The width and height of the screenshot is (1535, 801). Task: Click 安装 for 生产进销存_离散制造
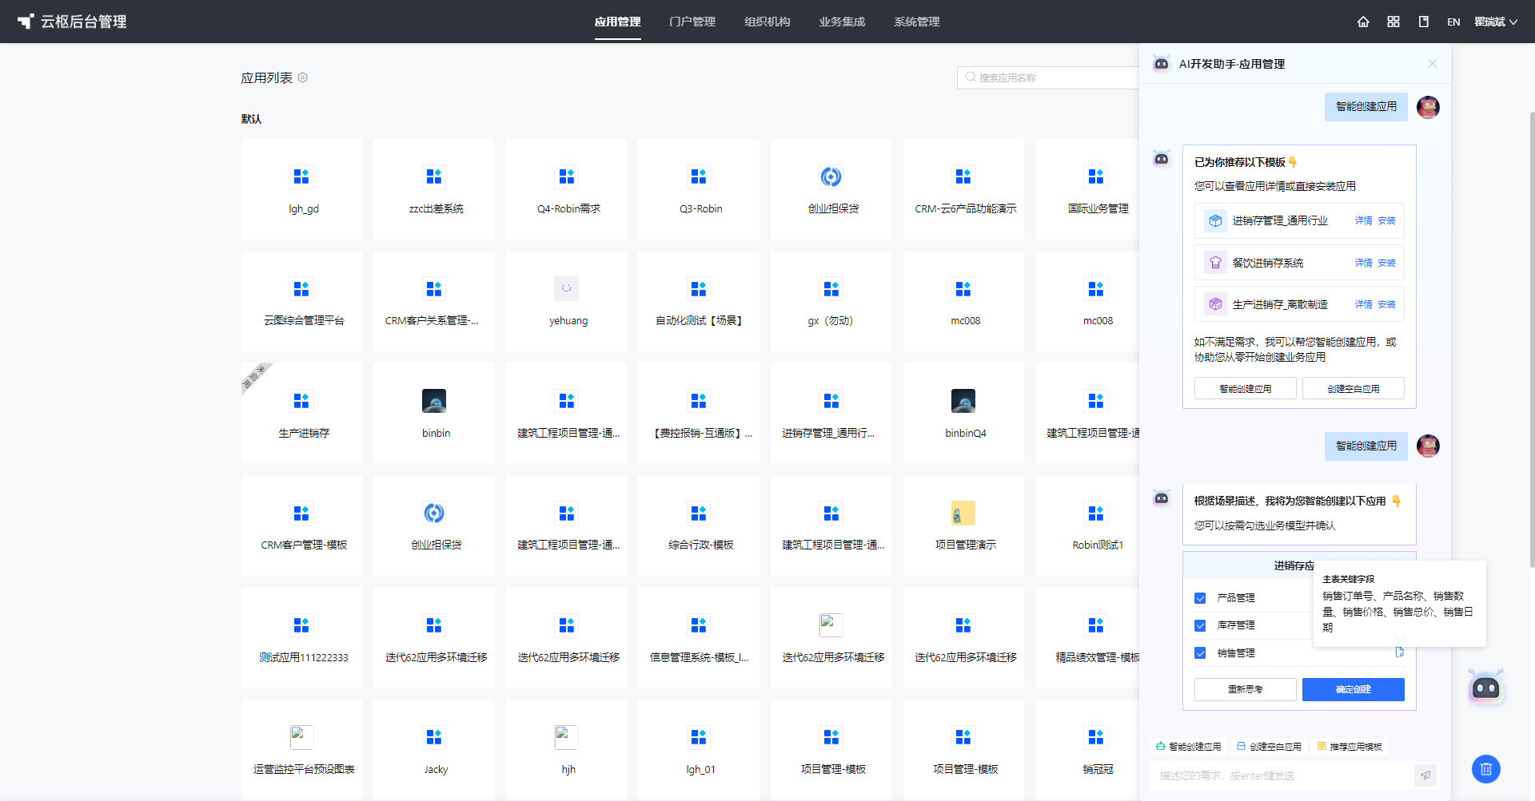tap(1387, 304)
